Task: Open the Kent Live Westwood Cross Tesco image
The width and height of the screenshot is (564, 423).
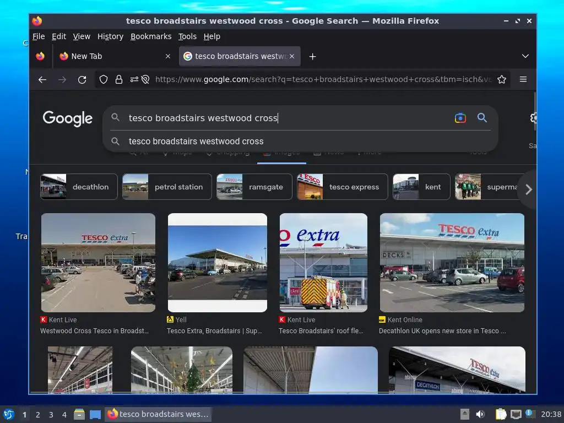Action: (x=98, y=263)
